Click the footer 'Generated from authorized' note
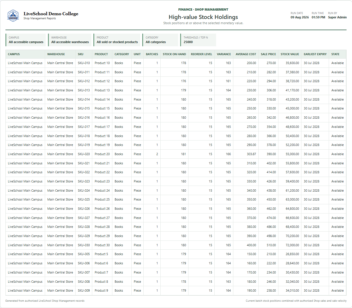The image size is (352, 308). (45, 301)
